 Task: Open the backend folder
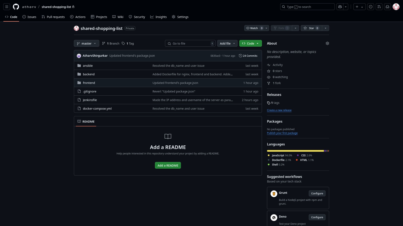pyautogui.click(x=89, y=74)
